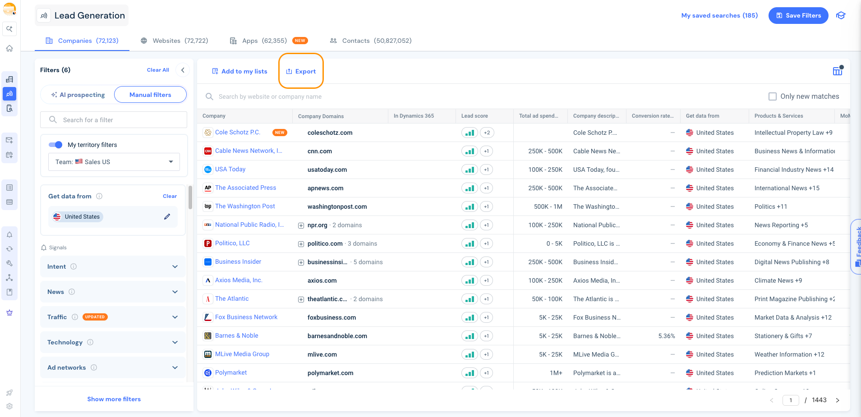Expand politico.com domains plus icon
Screen dimensions: 861x417
pos(301,244)
